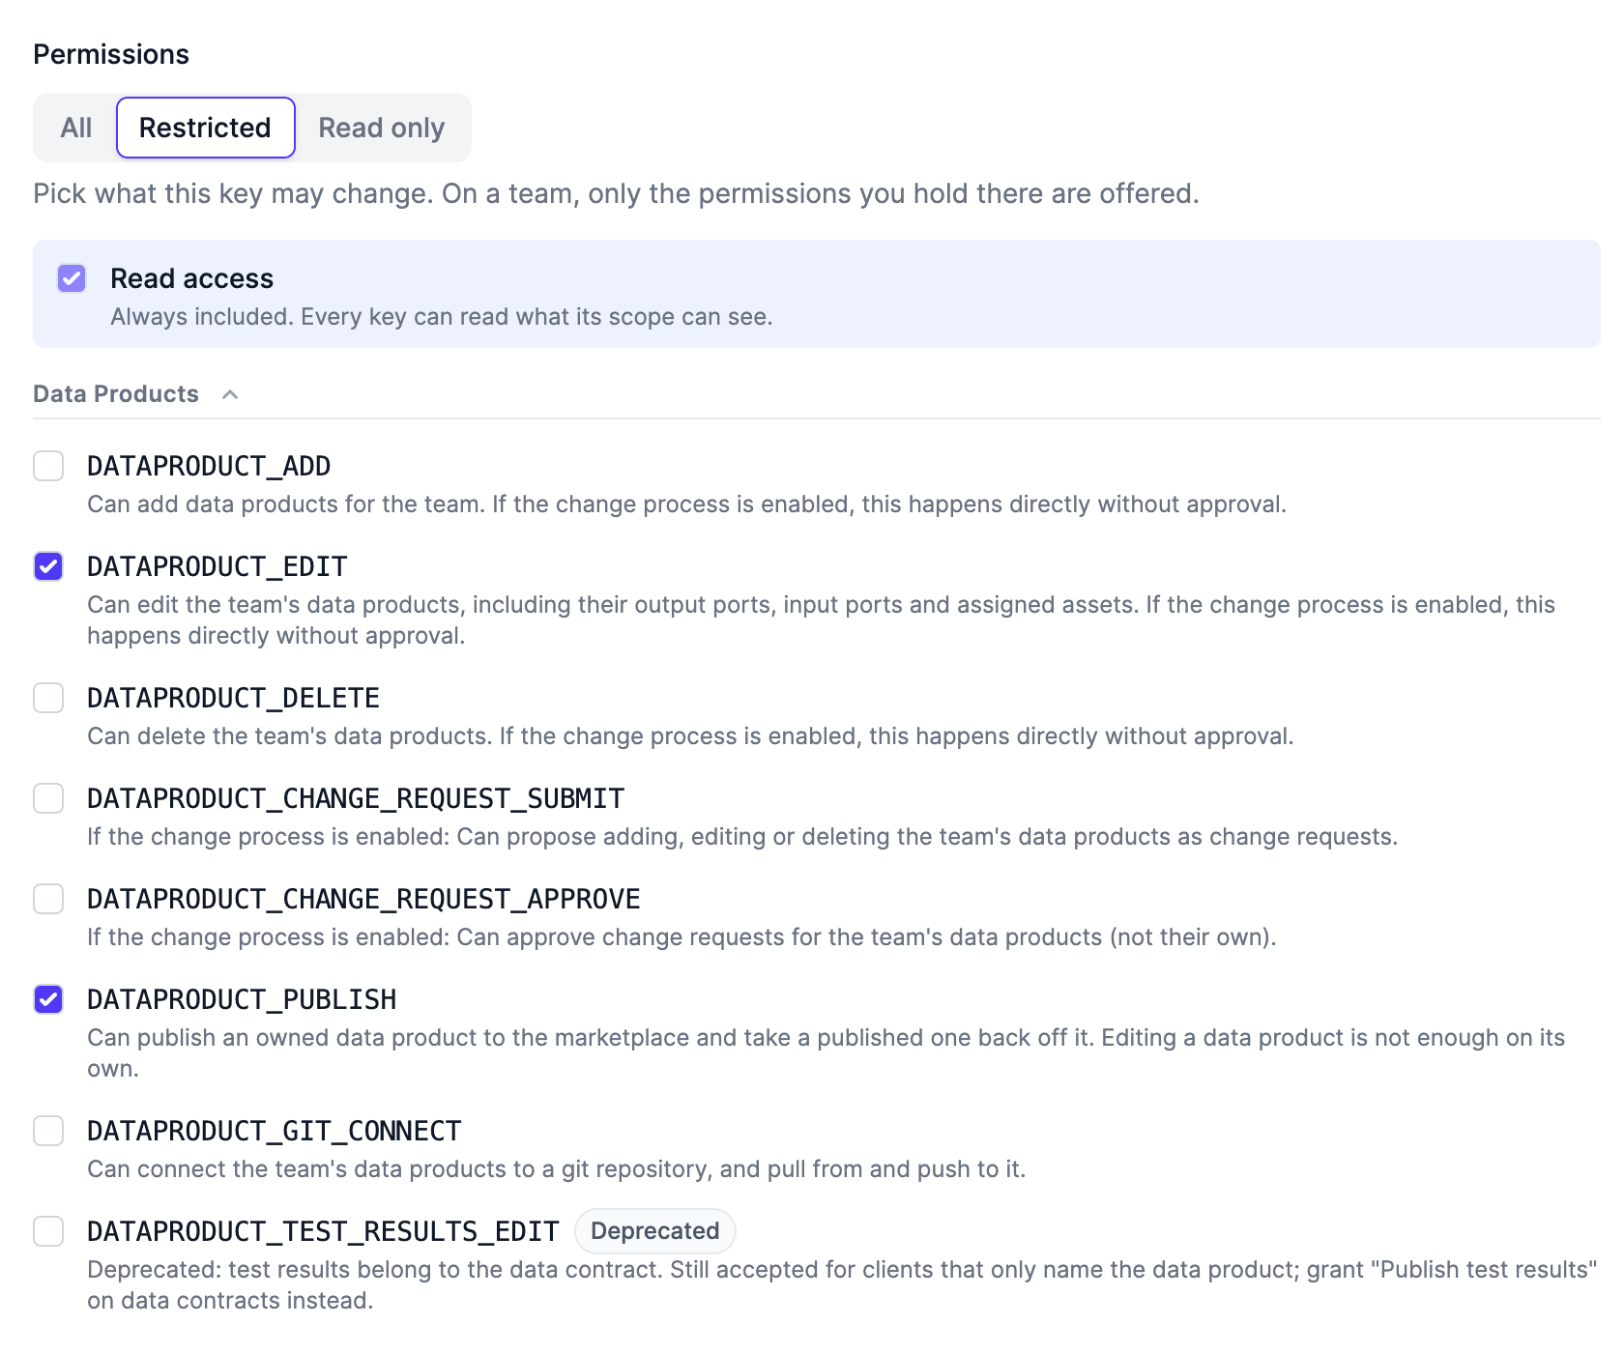The width and height of the screenshot is (1624, 1353).
Task: Click the Permissions heading
Action: point(111,54)
